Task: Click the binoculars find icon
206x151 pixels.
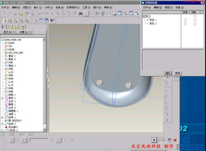Action: [x=81, y=14]
